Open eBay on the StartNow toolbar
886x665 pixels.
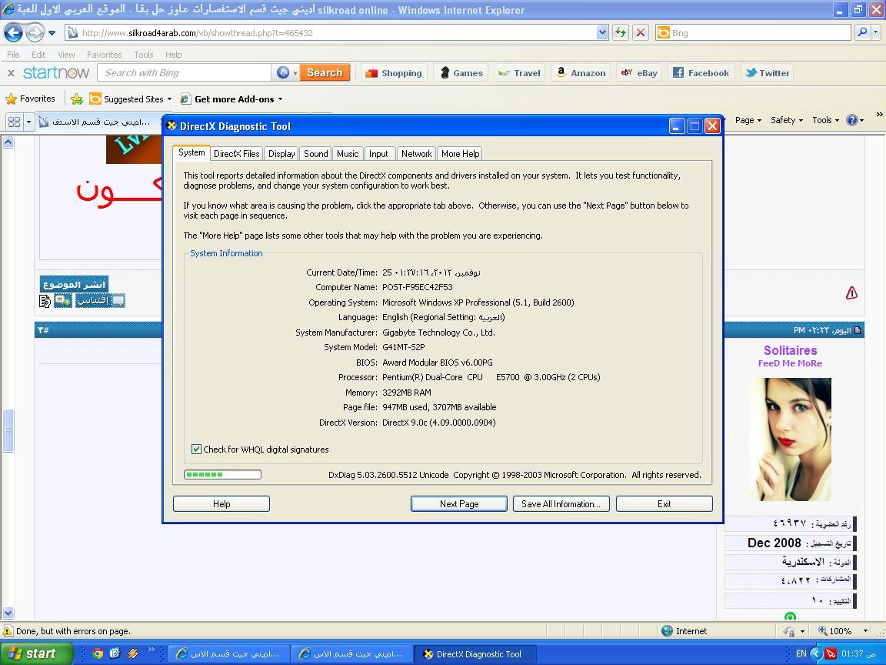click(639, 73)
